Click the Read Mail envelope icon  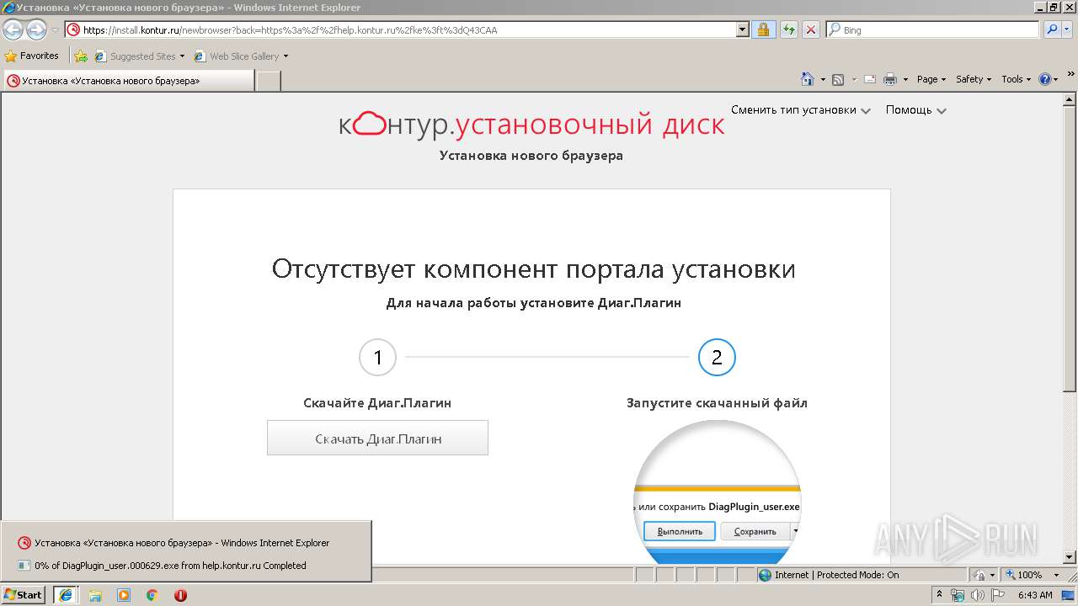869,79
